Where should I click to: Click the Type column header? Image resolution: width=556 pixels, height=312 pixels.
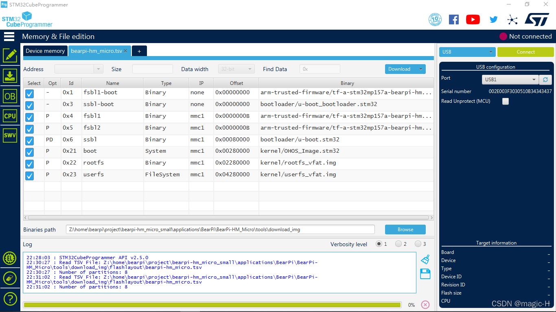(x=166, y=83)
